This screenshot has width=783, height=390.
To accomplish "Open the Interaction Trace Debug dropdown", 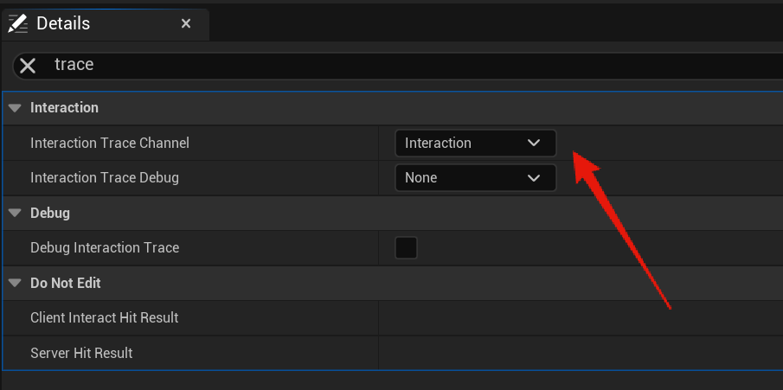I will 474,177.
